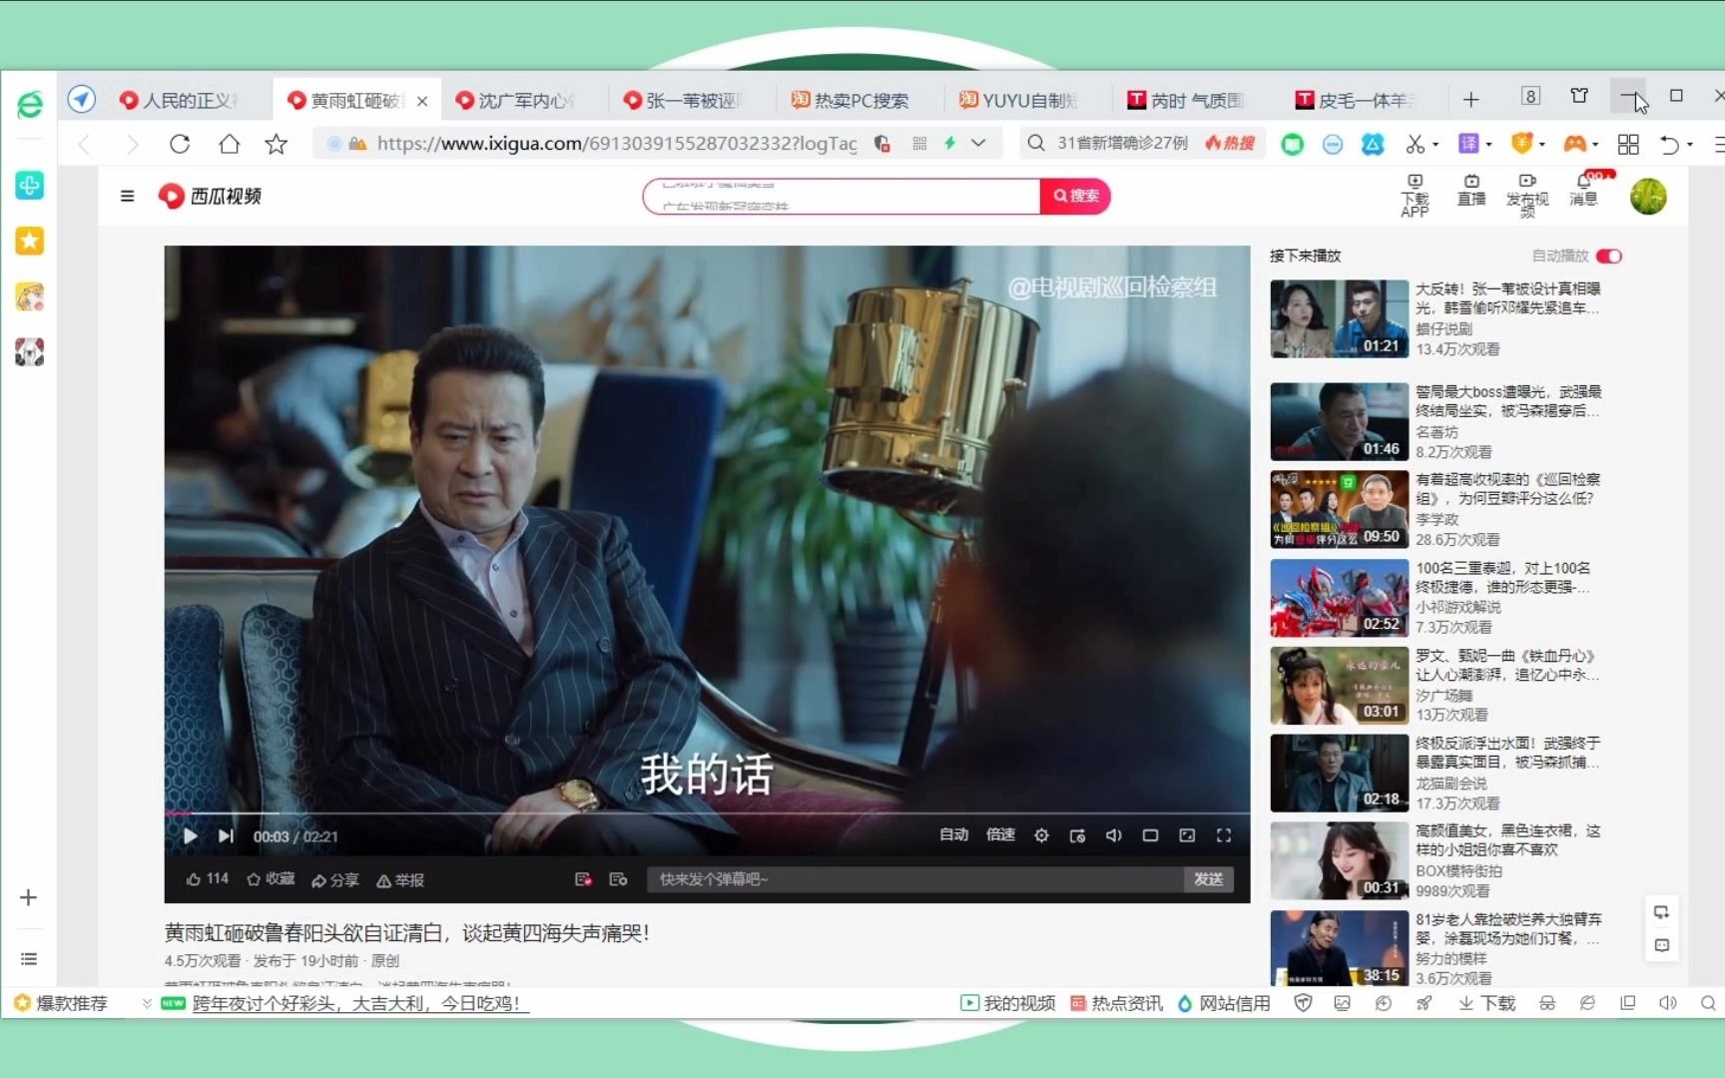Expand the 爆款推荐 status bar chevron
The height and width of the screenshot is (1078, 1725).
[147, 1003]
